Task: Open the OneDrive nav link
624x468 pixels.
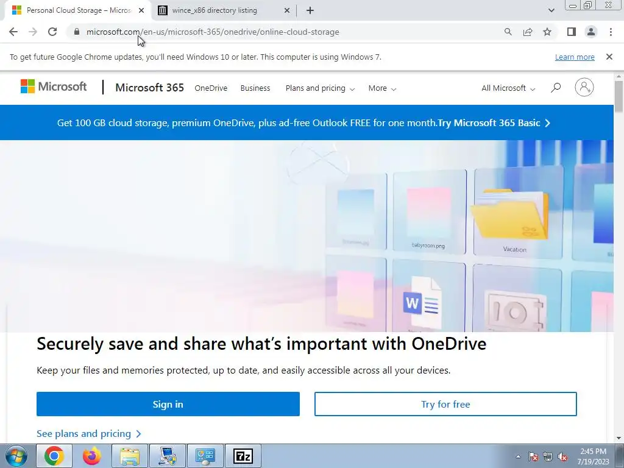Action: [x=211, y=88]
